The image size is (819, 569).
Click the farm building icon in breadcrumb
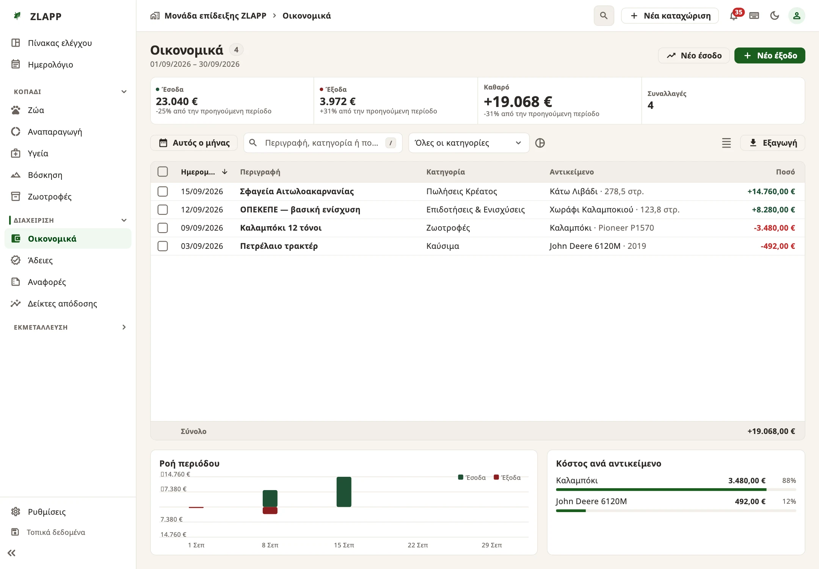point(155,16)
